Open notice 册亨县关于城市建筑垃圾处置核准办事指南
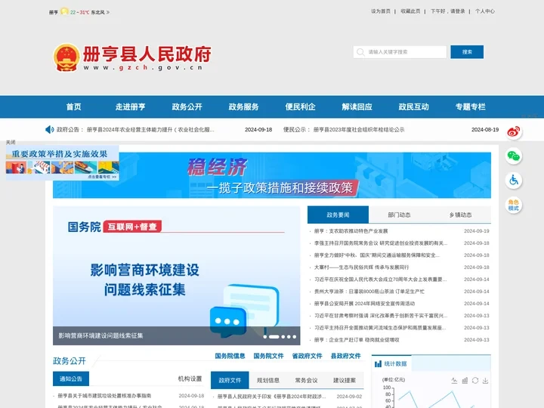The height and width of the screenshot is (408, 544). coord(104,395)
